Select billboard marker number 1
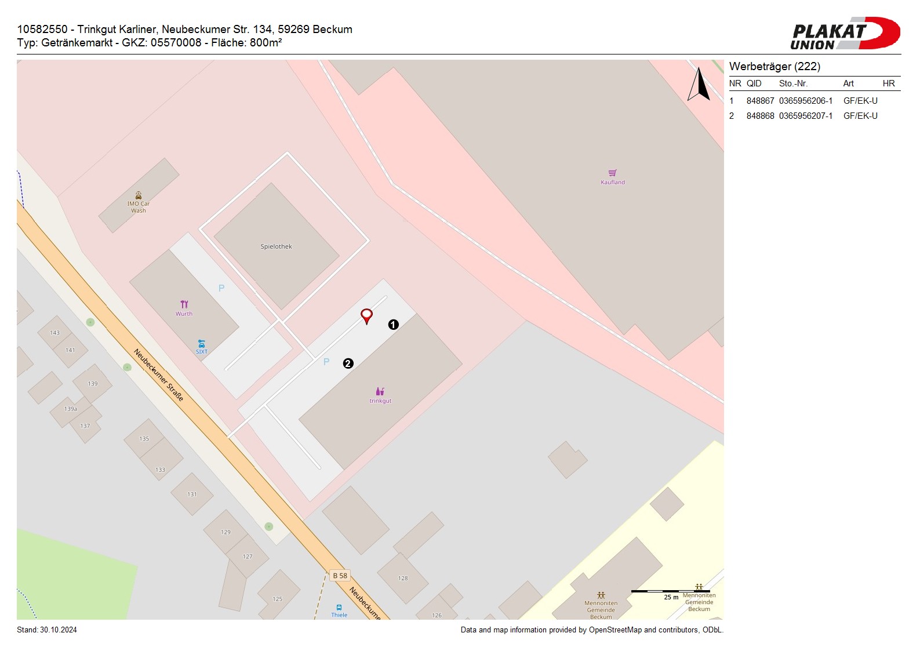This screenshot has height=651, width=920. (x=393, y=325)
